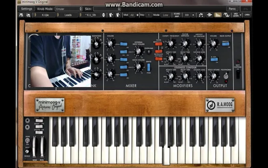Image resolution: width=268 pixels, height=168 pixels.
Task: Enable MIDI Learn mode
Action: (236, 15)
